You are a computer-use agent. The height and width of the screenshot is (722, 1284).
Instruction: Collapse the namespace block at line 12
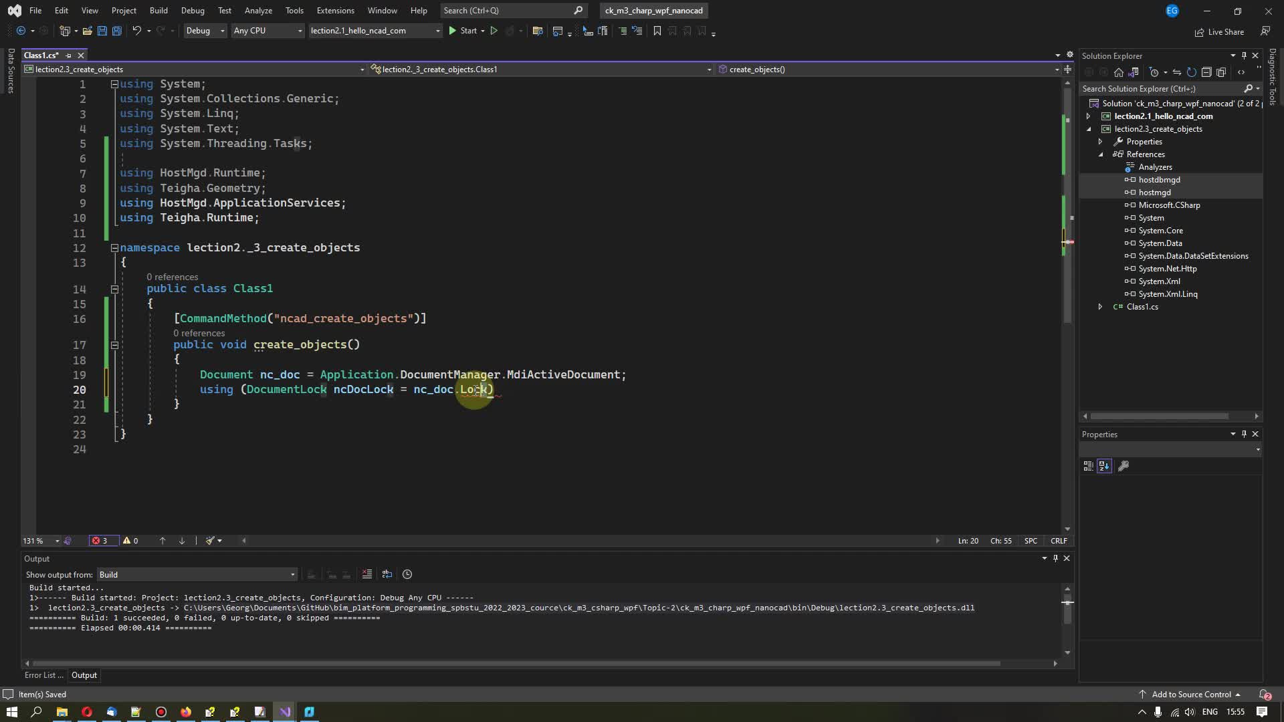click(114, 248)
